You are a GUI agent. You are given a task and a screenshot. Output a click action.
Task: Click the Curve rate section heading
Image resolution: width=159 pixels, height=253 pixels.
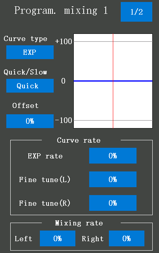79,140
